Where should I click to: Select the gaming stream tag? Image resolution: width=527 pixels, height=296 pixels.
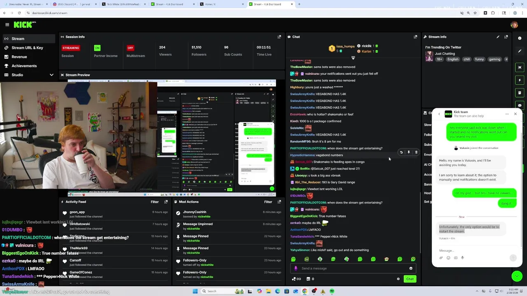point(494,59)
